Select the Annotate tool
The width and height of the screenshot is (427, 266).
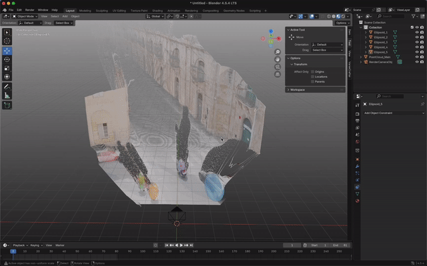(7, 87)
